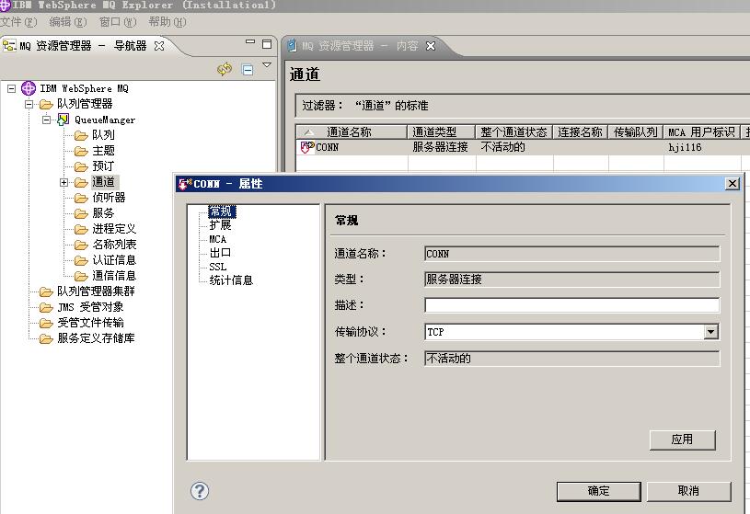Click the 服务定义存储库 folder icon
The width and height of the screenshot is (750, 514).
(46, 339)
